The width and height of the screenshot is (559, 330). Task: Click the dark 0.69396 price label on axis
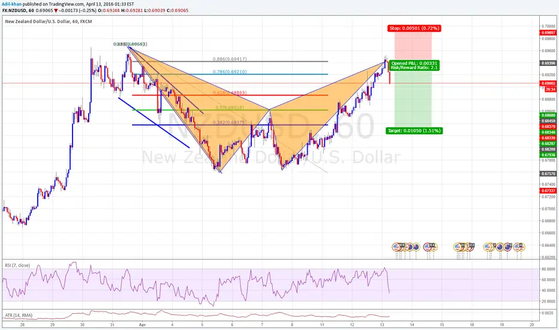[x=548, y=63]
